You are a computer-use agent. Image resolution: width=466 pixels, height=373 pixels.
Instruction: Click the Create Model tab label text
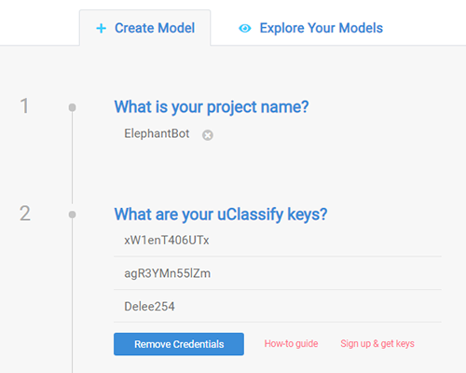click(x=155, y=28)
